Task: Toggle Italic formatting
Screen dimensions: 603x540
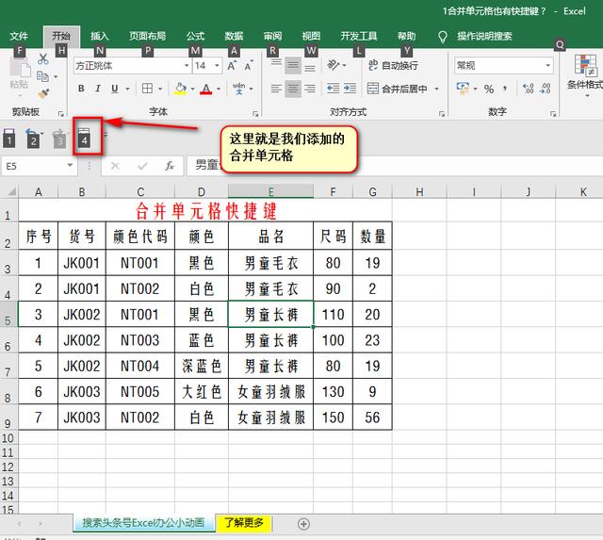Action: click(98, 90)
